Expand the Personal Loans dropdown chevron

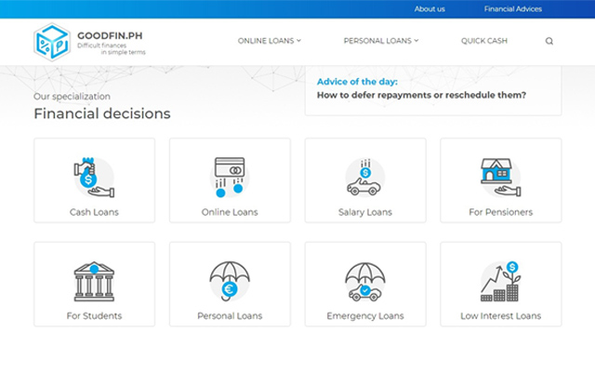tap(416, 40)
